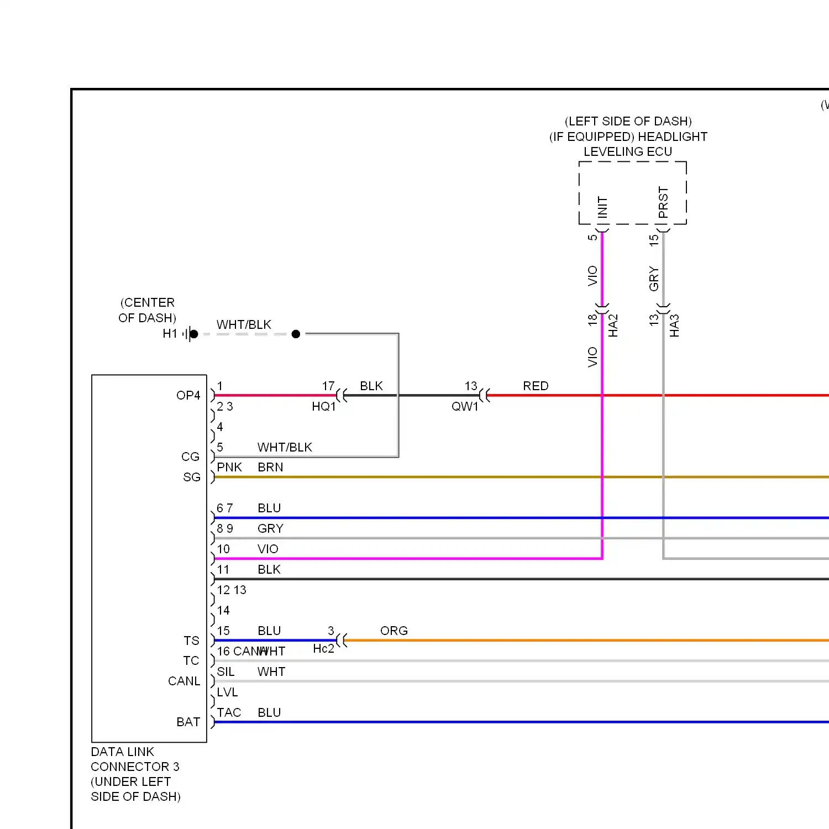Select the INIT terminal label in ECU box
This screenshot has height=829, width=829.
coord(602,207)
